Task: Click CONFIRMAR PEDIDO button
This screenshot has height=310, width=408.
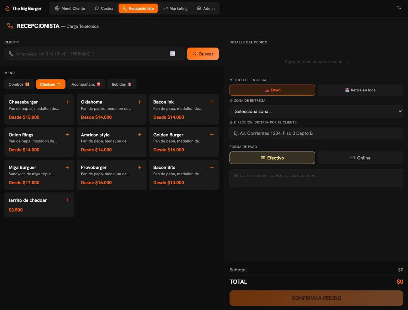Action: pos(316,298)
